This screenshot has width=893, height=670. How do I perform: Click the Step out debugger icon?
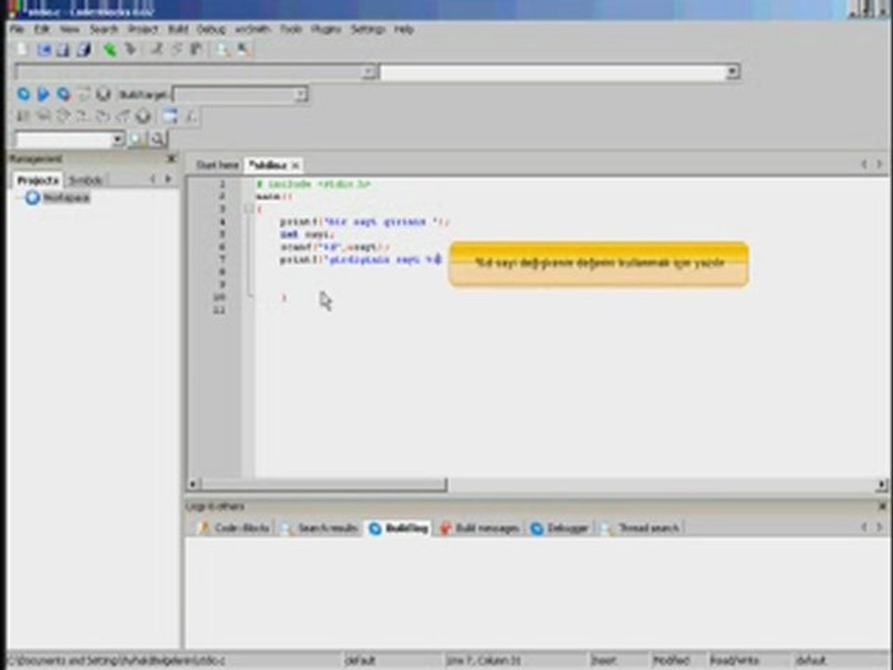pyautogui.click(x=123, y=116)
